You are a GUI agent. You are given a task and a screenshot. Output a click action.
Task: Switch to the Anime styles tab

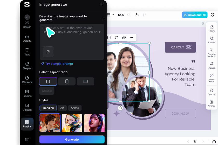pos(75,108)
